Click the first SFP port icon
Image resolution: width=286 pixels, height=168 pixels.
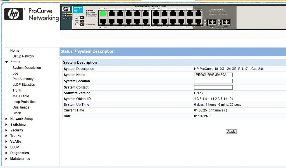[212, 22]
